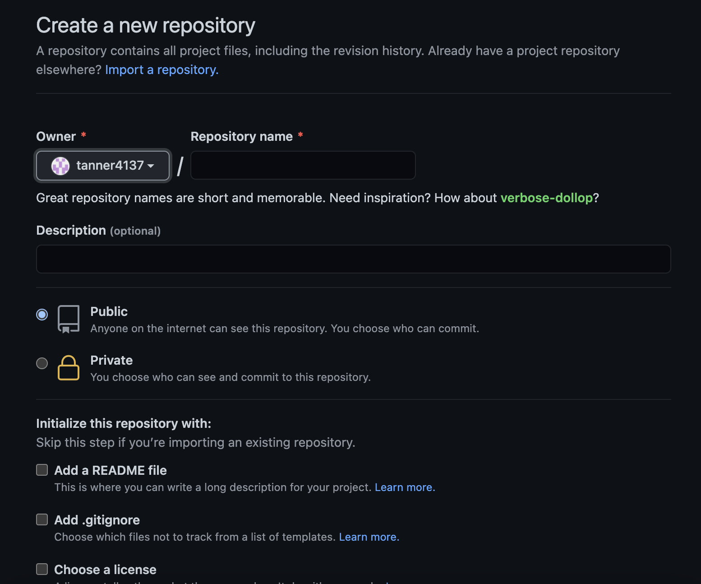Screen dimensions: 701x584
Task: Click the Description text field
Action: click(354, 259)
